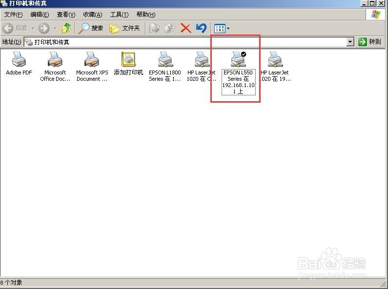This screenshot has height=289, width=388.
Task: Open the Add Printer (添加打印机) wizard icon
Action: [128, 59]
